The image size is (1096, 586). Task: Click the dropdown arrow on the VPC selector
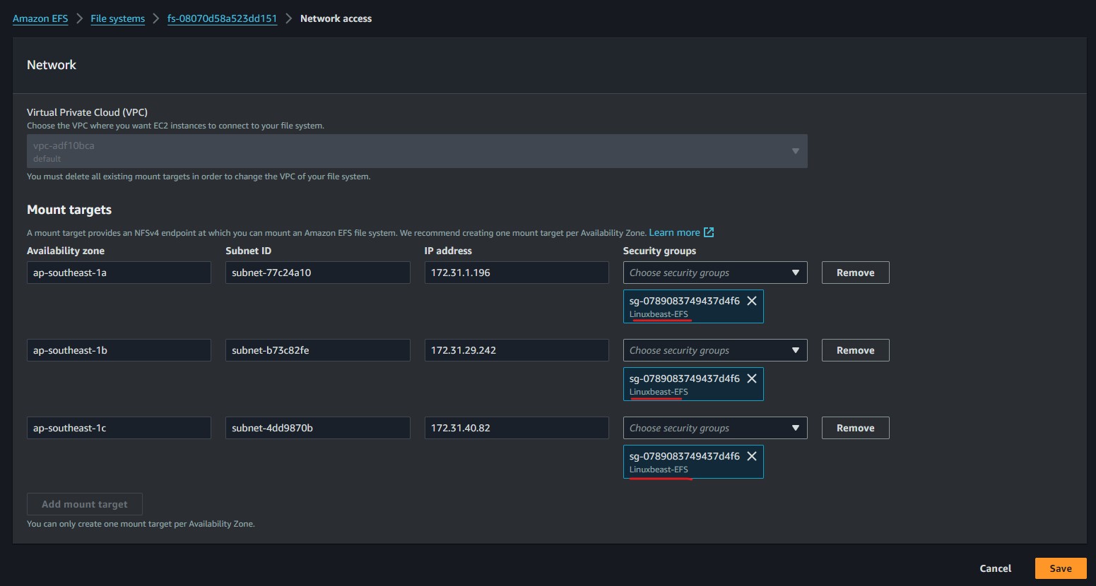pyautogui.click(x=795, y=150)
